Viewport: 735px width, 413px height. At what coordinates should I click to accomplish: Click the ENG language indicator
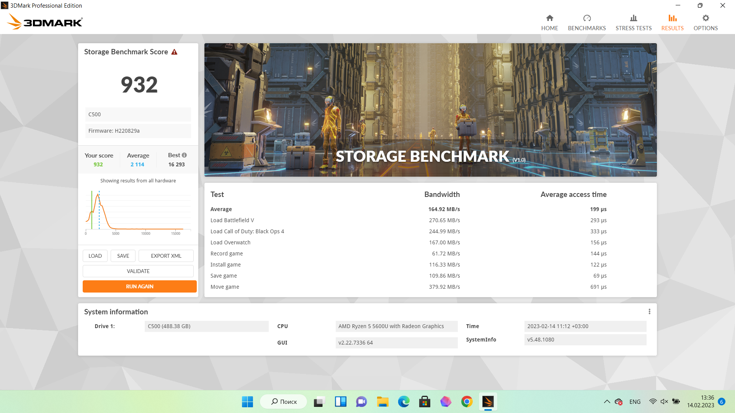click(635, 402)
